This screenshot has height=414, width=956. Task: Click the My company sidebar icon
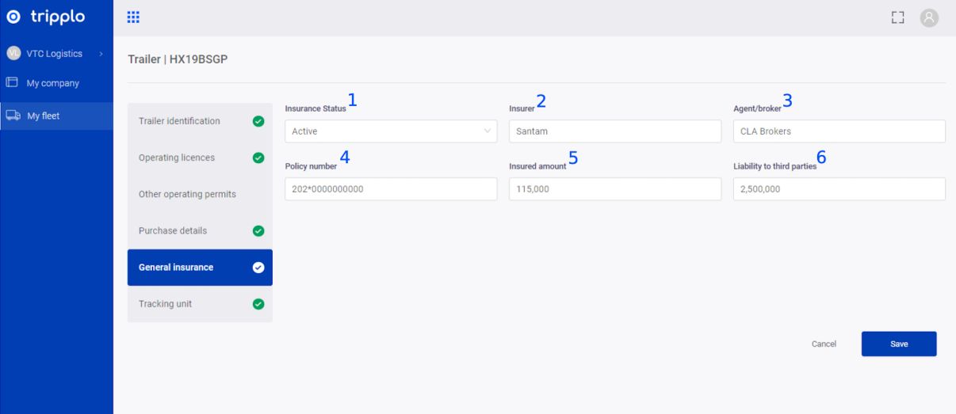click(12, 82)
